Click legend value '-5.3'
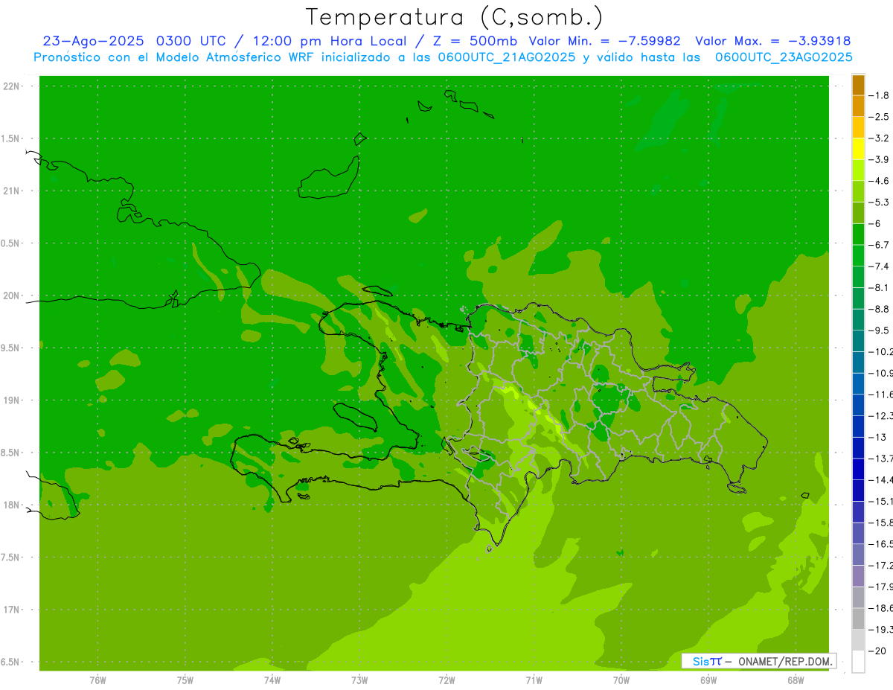 880,202
